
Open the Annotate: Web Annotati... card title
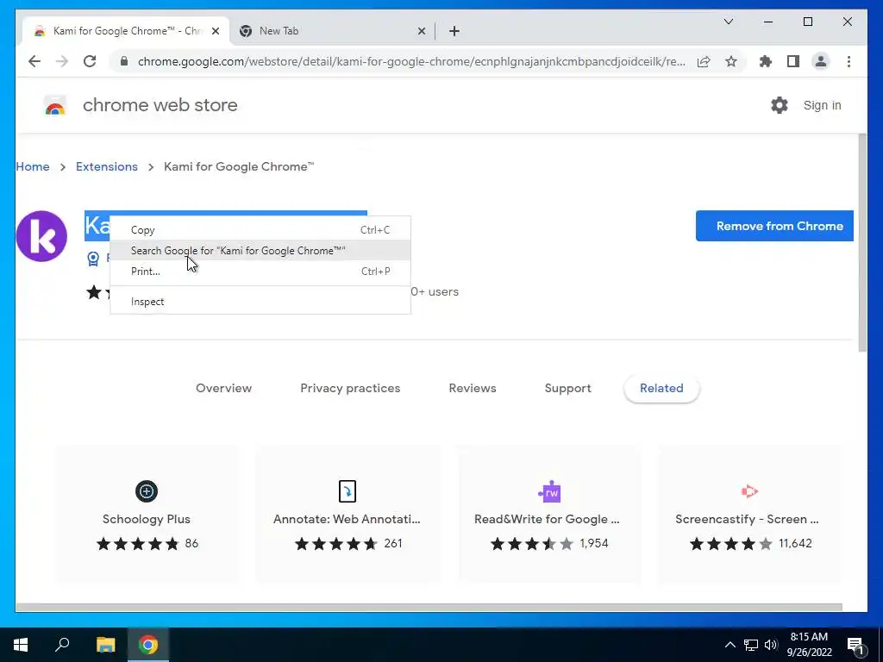tap(347, 519)
